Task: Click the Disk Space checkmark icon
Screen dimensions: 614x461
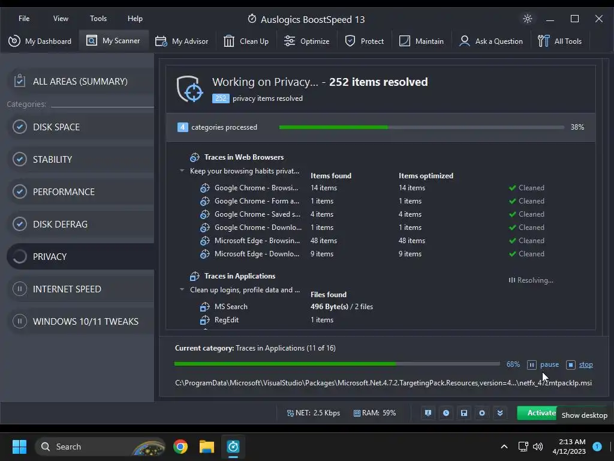Action: [20, 127]
